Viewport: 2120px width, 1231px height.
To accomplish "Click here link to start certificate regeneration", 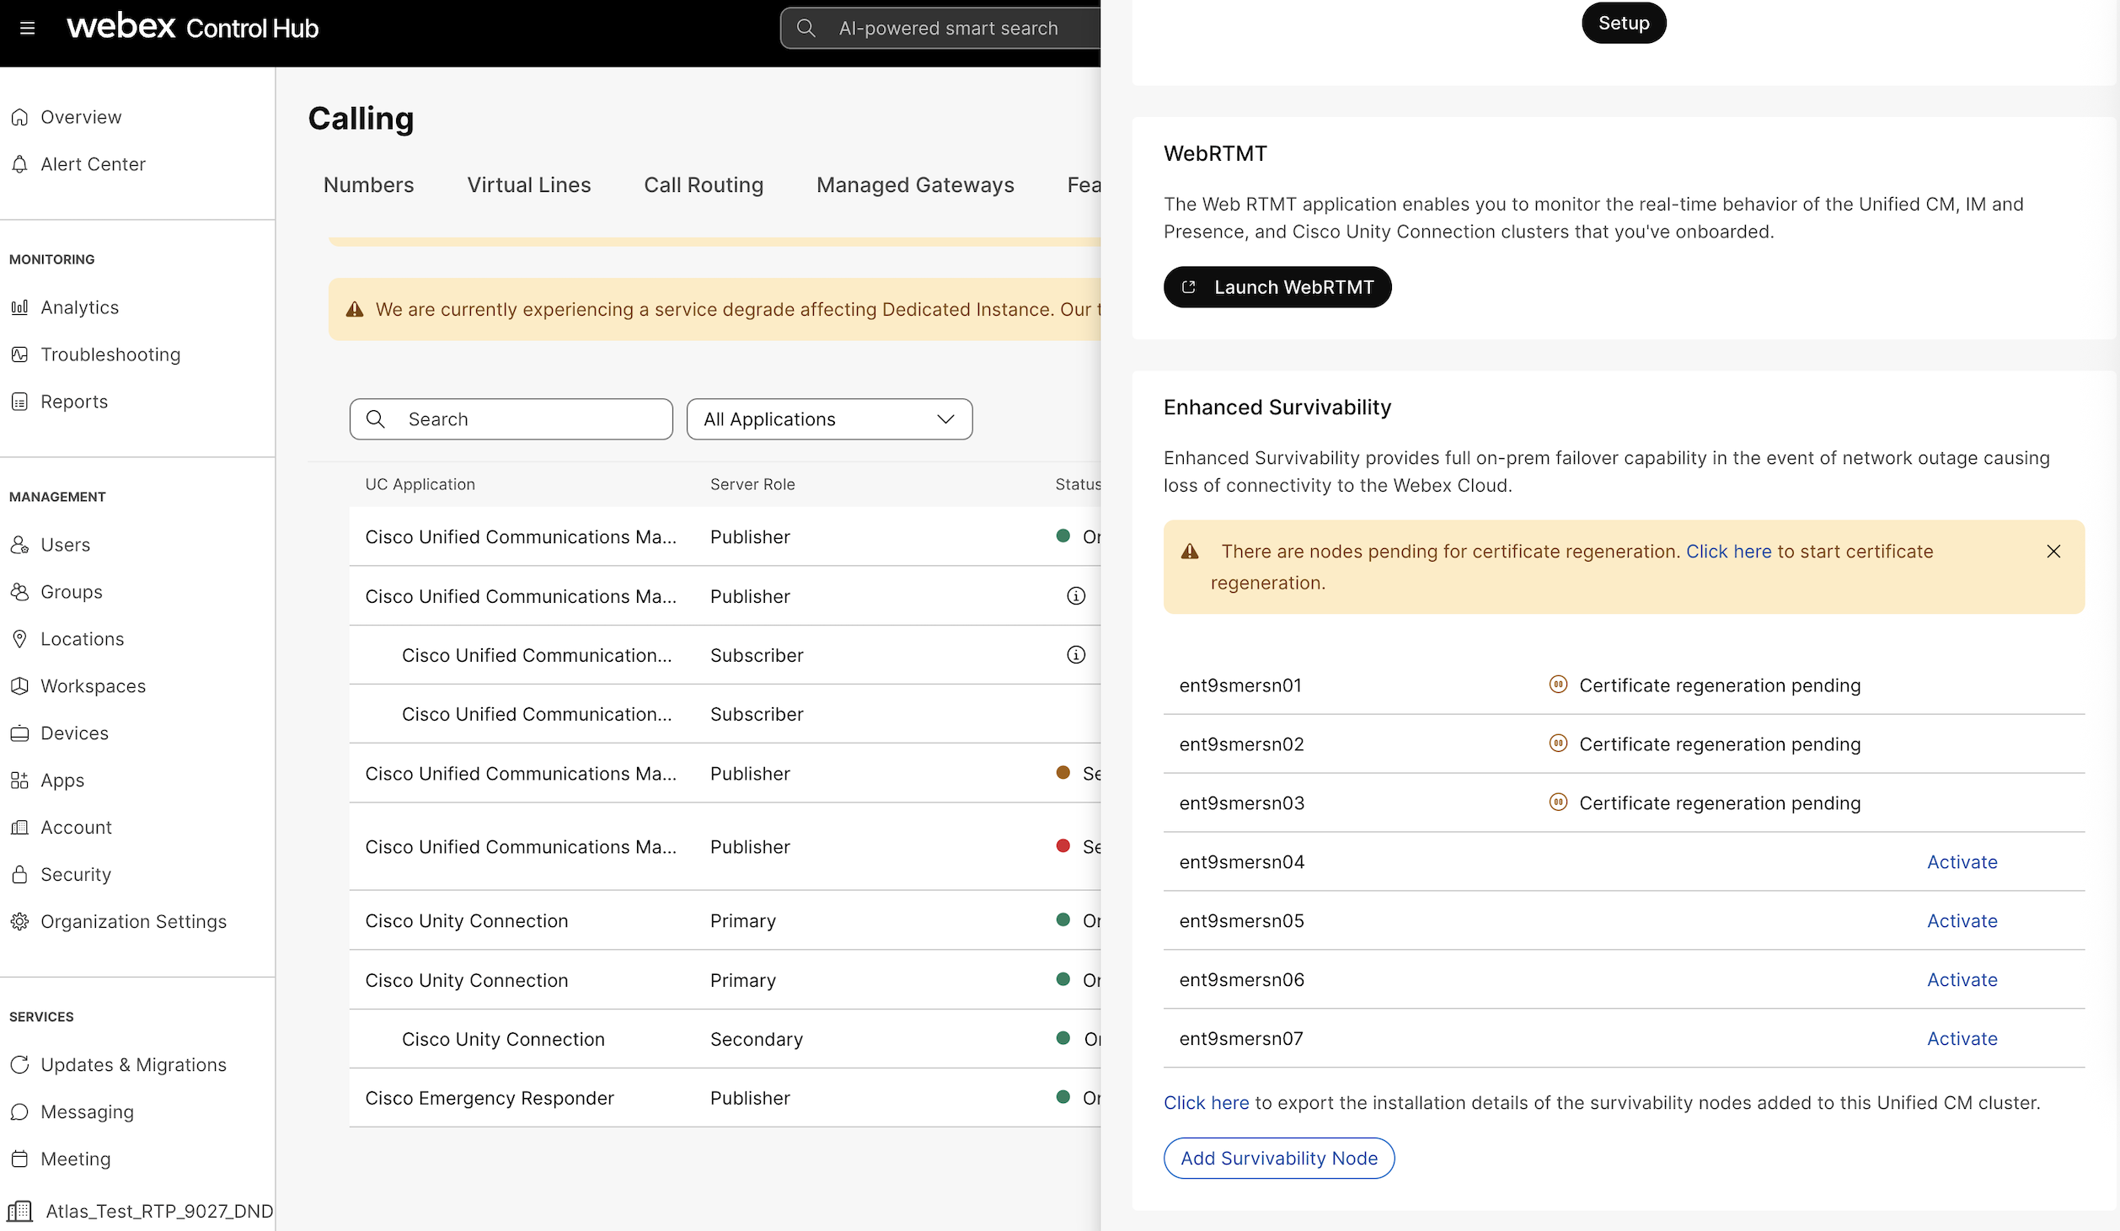I will (x=1728, y=552).
